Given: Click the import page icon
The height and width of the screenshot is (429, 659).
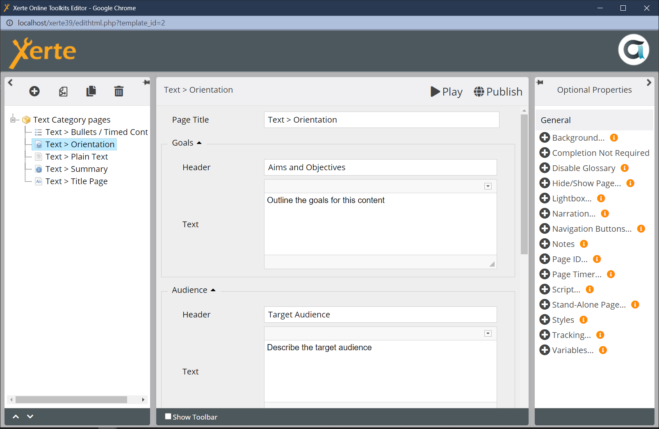Looking at the screenshot, I should pos(63,91).
